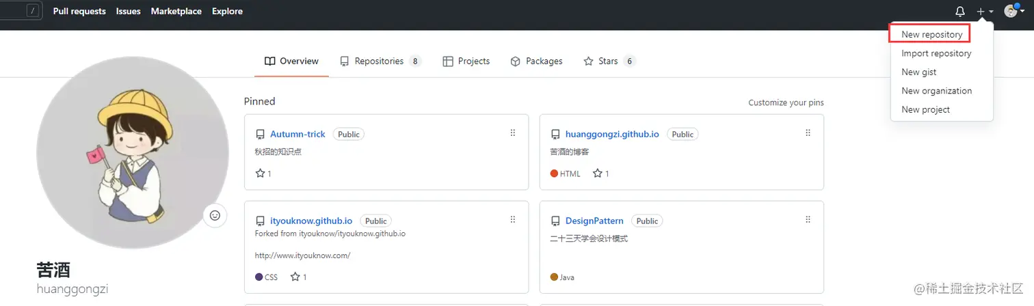Click the http://www.ityouknow.com/ text
The height and width of the screenshot is (306, 1034).
[302, 255]
